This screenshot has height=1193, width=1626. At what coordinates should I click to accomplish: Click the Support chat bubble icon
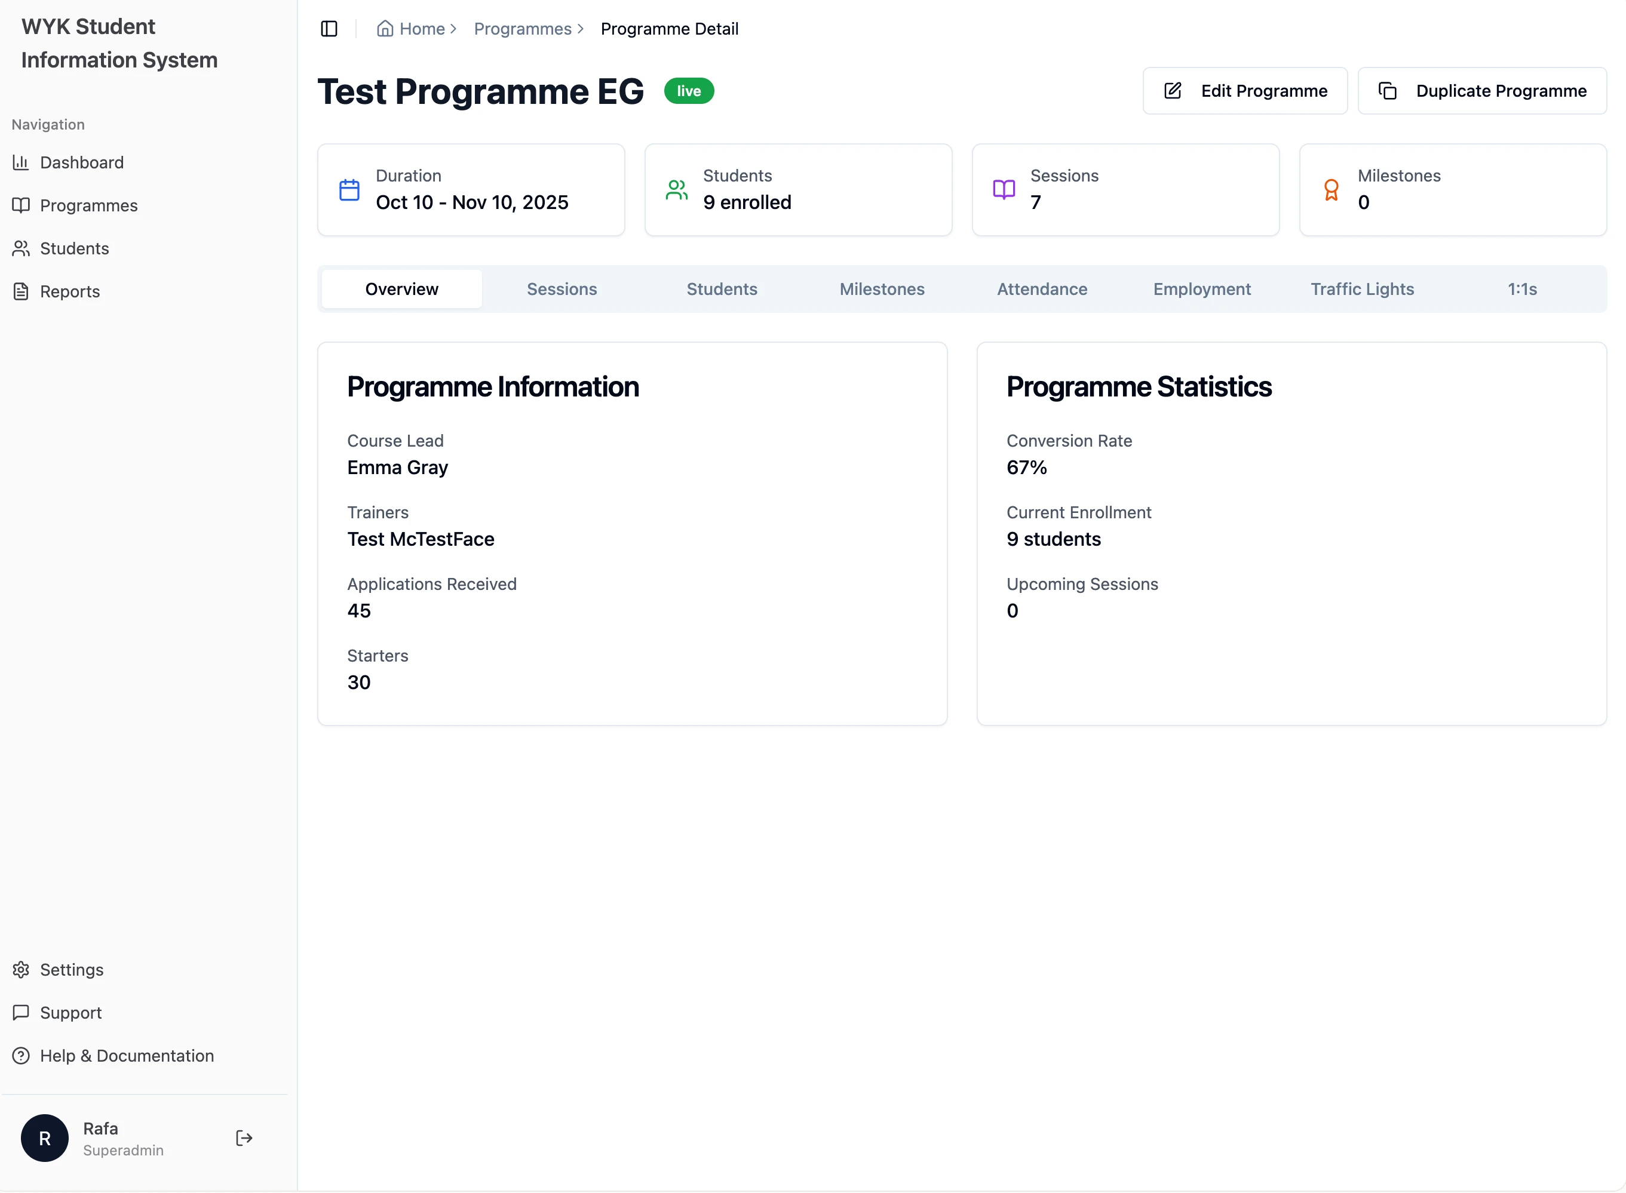tap(21, 1013)
